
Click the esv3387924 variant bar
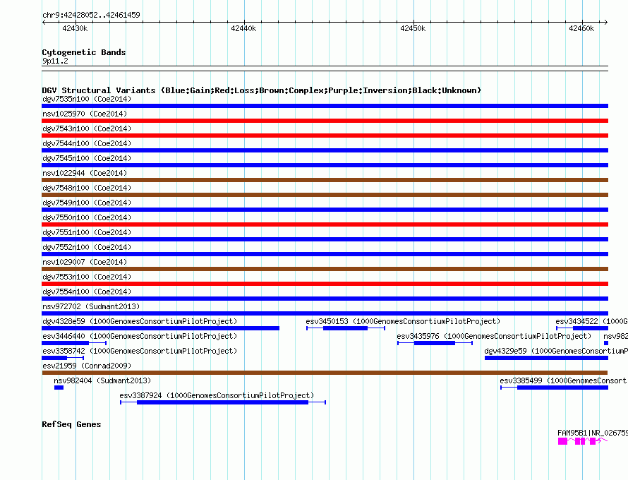pos(222,402)
